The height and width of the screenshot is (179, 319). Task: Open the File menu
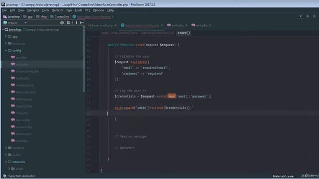click(4, 10)
